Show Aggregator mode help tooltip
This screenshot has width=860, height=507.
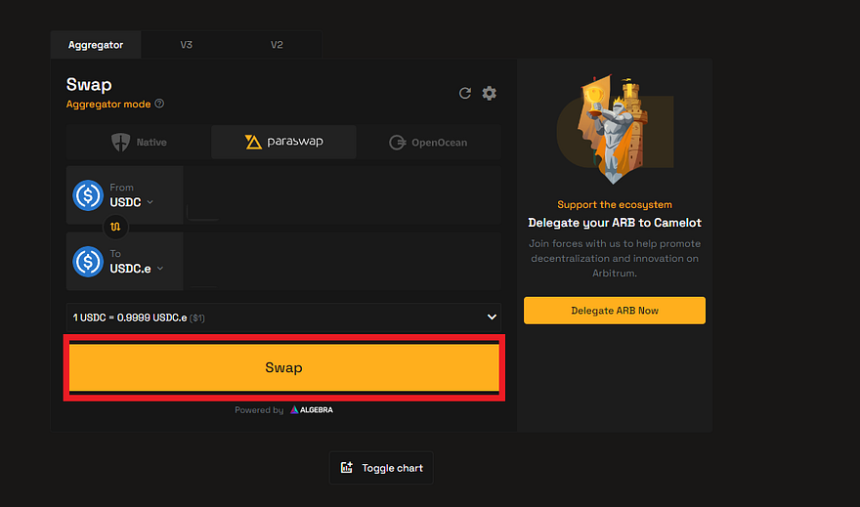click(159, 104)
